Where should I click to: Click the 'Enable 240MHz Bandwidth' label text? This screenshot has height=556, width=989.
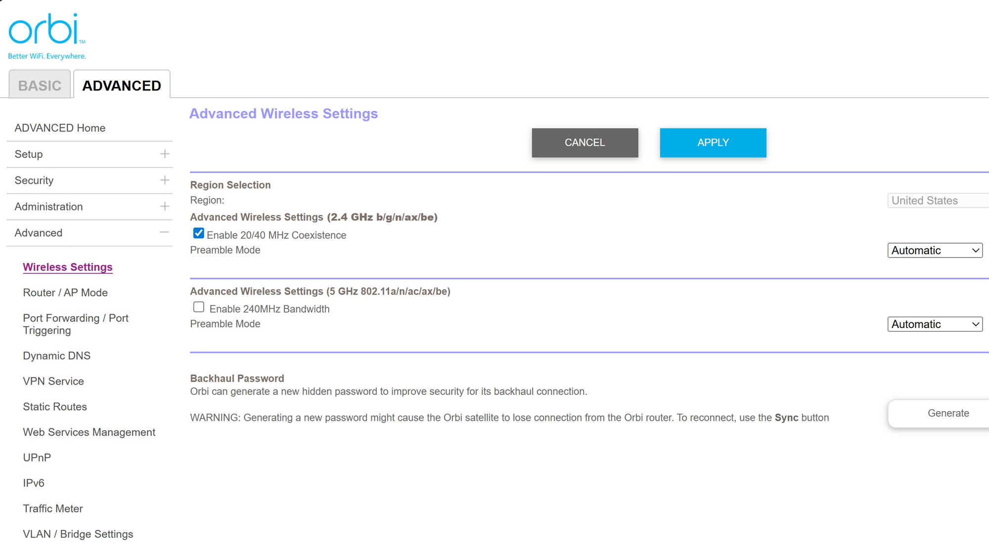click(x=270, y=309)
